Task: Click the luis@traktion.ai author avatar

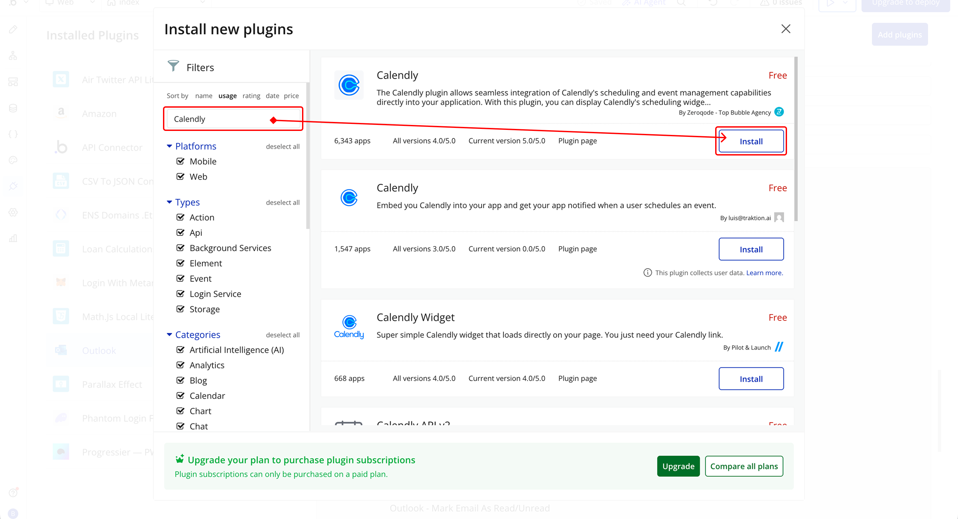Action: tap(779, 217)
